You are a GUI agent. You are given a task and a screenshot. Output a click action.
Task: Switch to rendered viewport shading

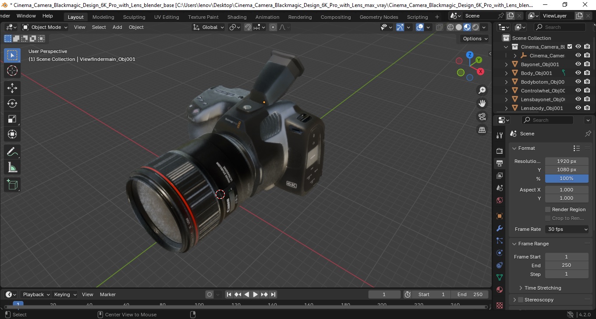click(x=475, y=27)
